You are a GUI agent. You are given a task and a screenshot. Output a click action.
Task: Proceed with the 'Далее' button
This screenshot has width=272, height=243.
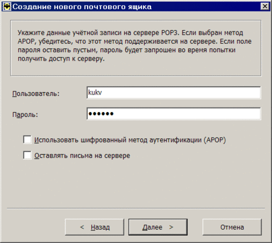pyautogui.click(x=158, y=227)
